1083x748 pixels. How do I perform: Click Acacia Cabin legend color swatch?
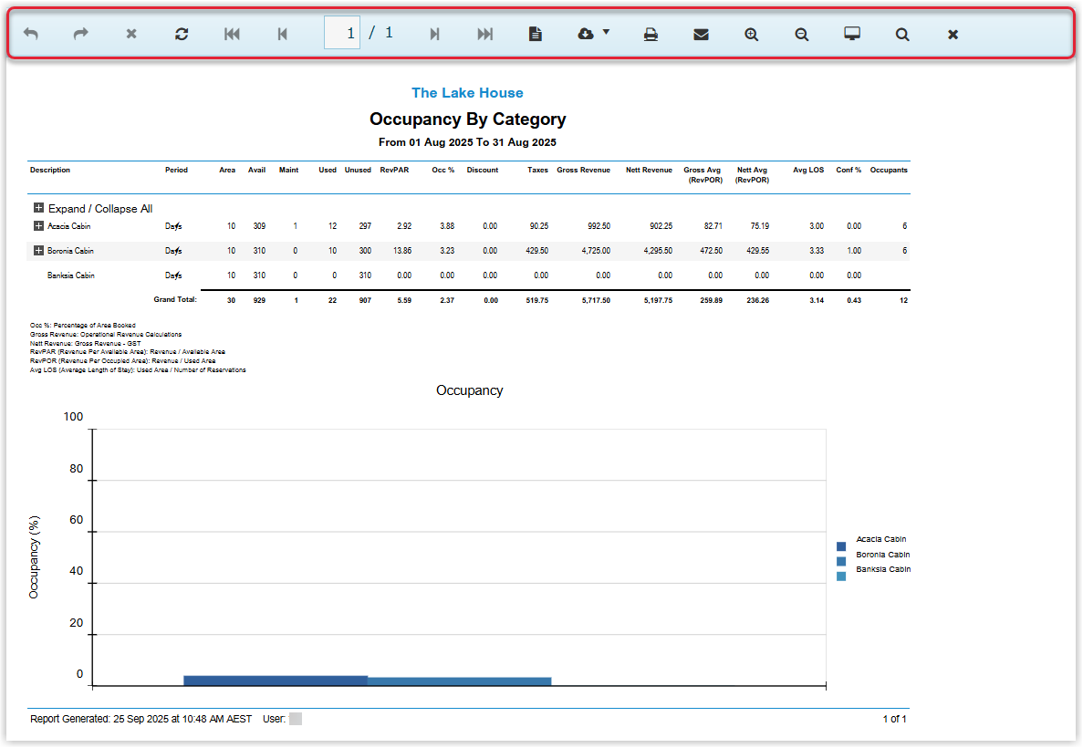(841, 546)
